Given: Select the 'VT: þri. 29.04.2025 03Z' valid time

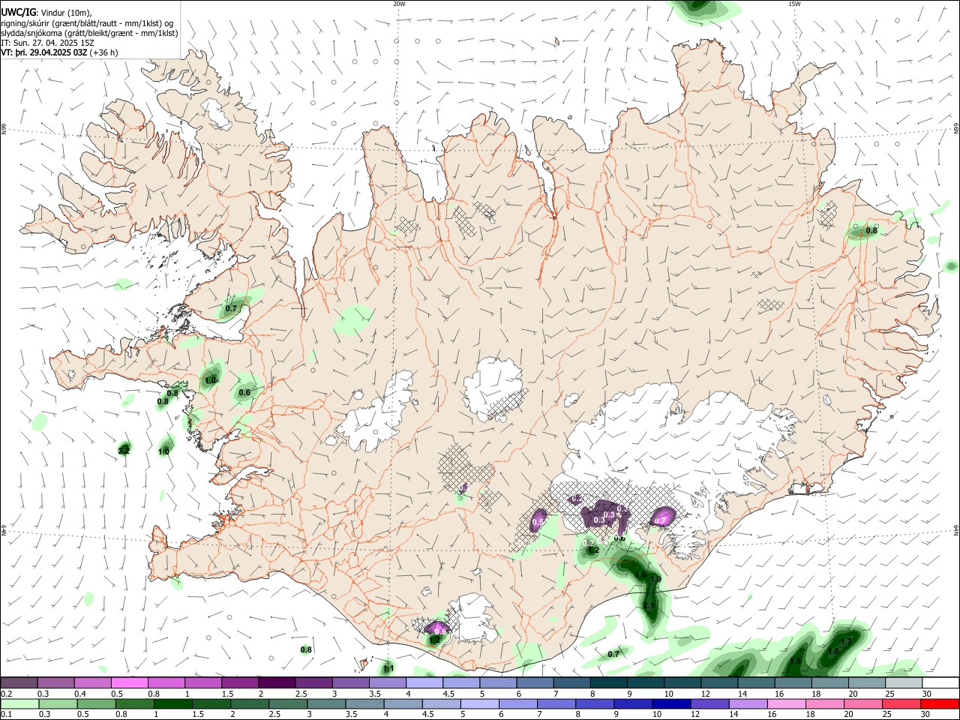Looking at the screenshot, I should click(44, 52).
